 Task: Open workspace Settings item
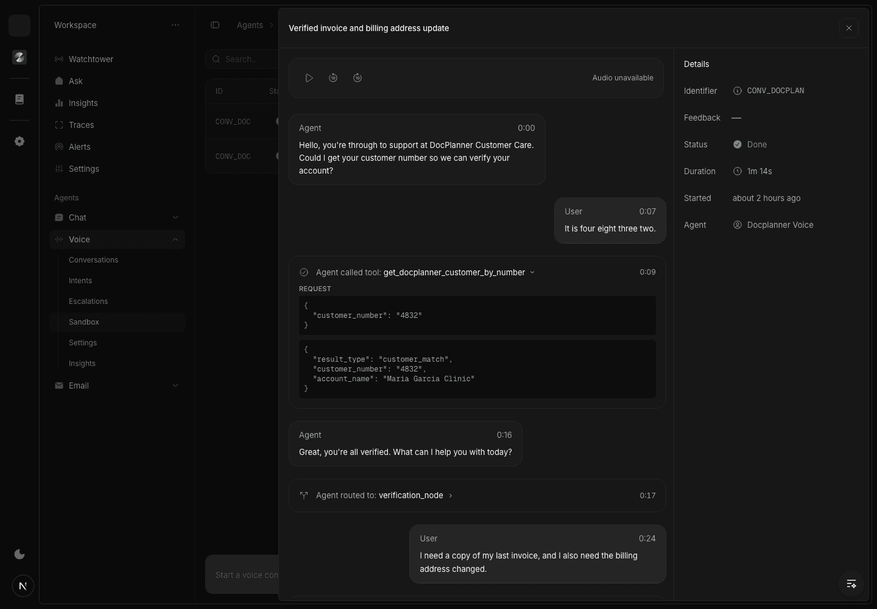pos(117,169)
